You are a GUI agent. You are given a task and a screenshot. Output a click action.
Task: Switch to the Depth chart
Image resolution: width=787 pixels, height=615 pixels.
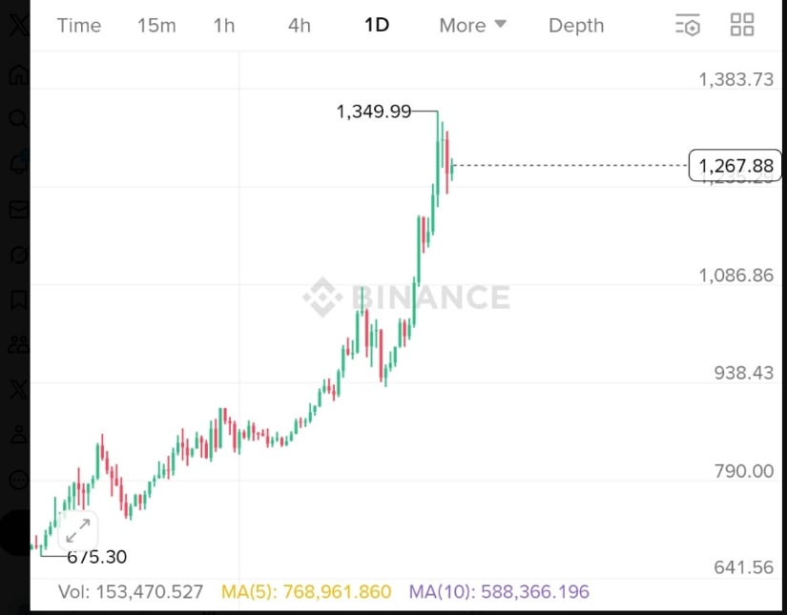click(x=576, y=26)
